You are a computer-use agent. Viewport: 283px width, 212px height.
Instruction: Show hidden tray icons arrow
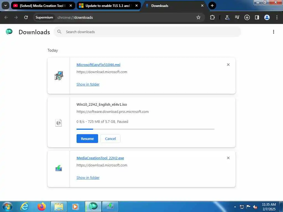235,207
